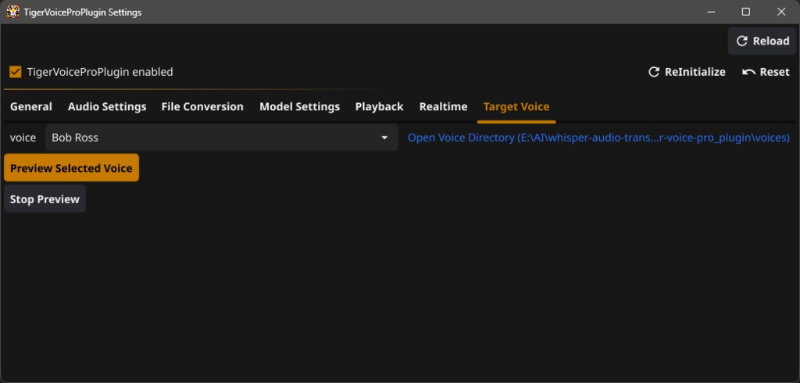Click the Reload button
The height and width of the screenshot is (383, 800).
point(762,41)
